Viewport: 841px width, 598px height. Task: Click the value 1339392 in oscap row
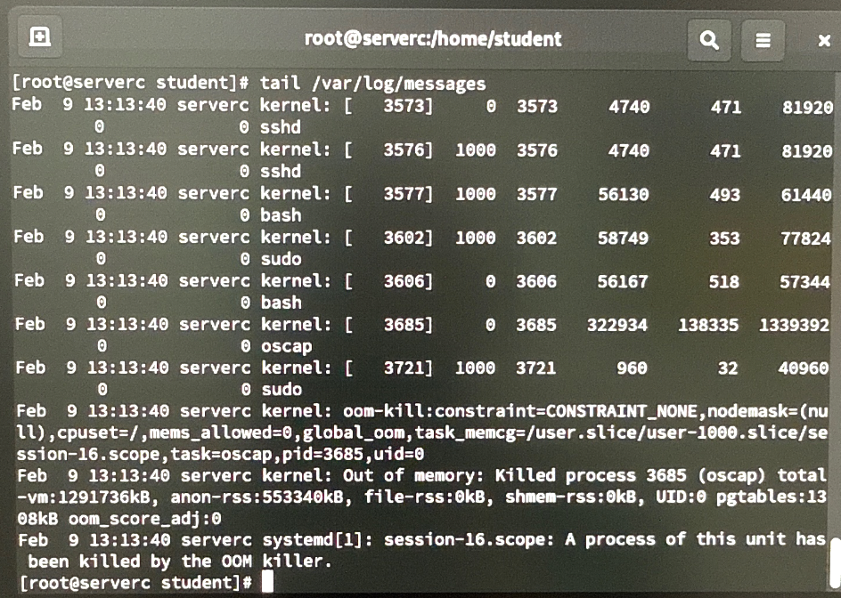(x=794, y=325)
